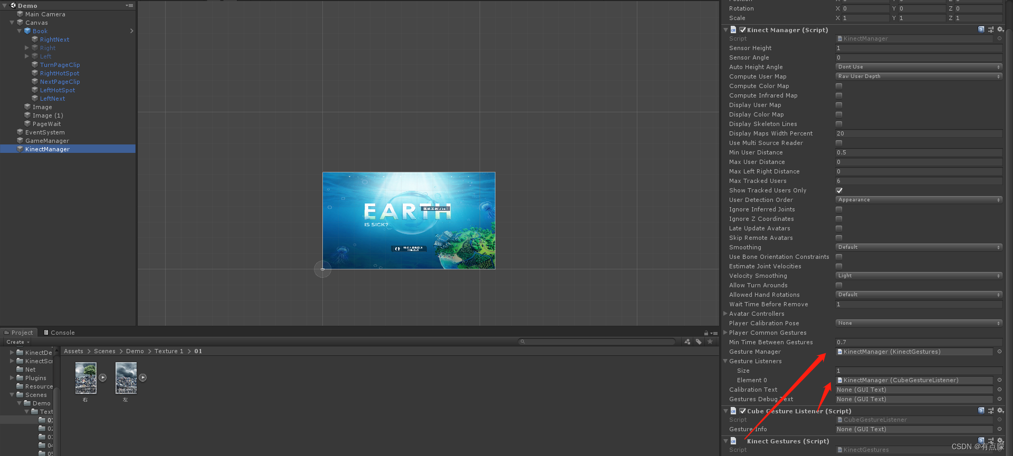Open Cube Gesture Listener gear menu
Image resolution: width=1013 pixels, height=456 pixels.
coord(1000,411)
